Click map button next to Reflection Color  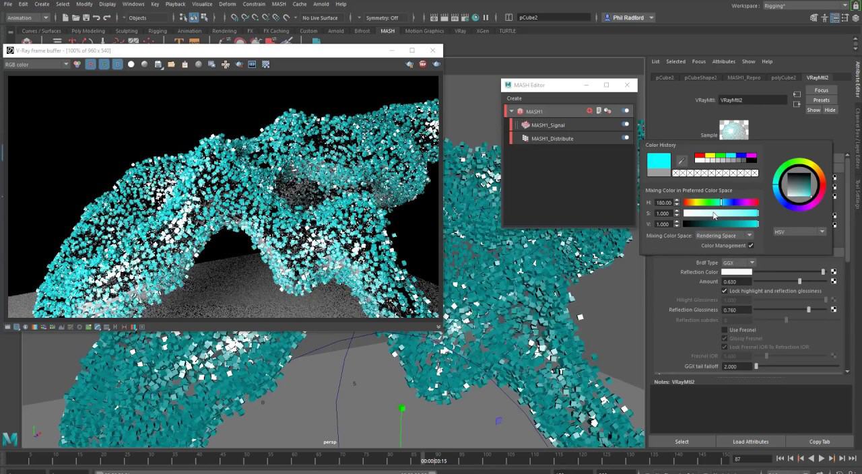point(834,272)
